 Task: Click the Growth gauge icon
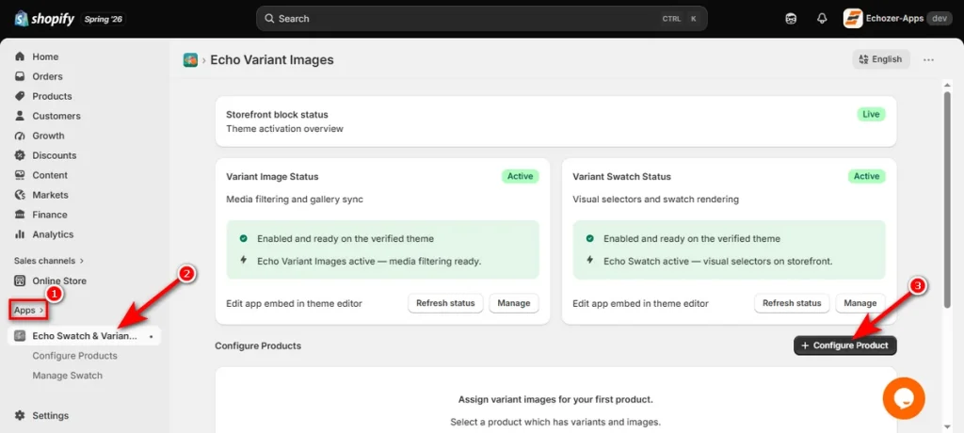coord(20,136)
